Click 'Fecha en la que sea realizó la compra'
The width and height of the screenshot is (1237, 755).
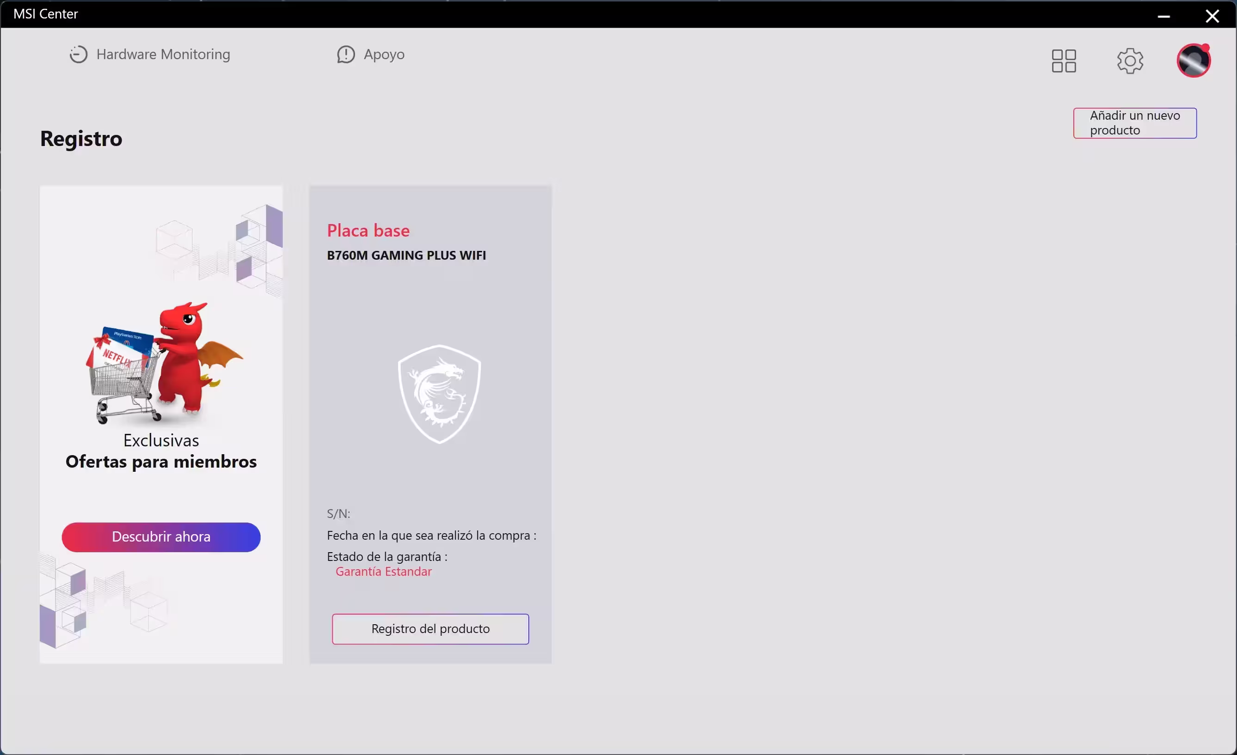coord(431,535)
